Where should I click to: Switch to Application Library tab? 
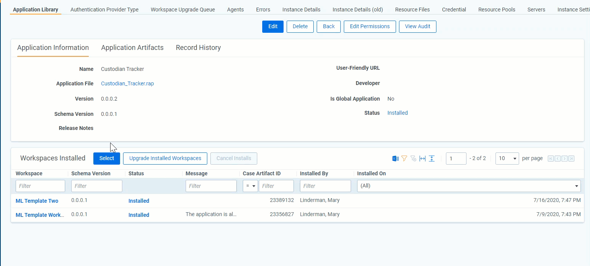point(35,10)
